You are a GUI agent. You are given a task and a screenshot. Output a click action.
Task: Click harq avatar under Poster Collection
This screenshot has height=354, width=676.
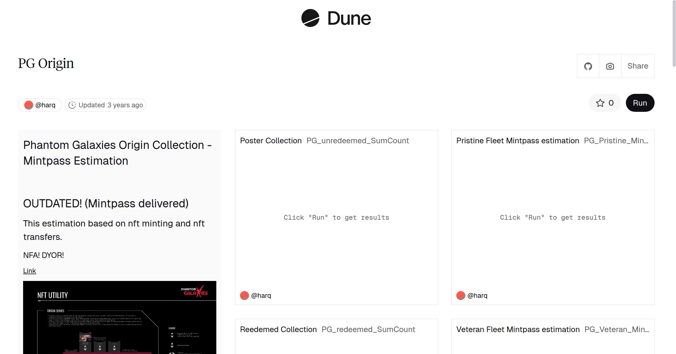click(244, 296)
